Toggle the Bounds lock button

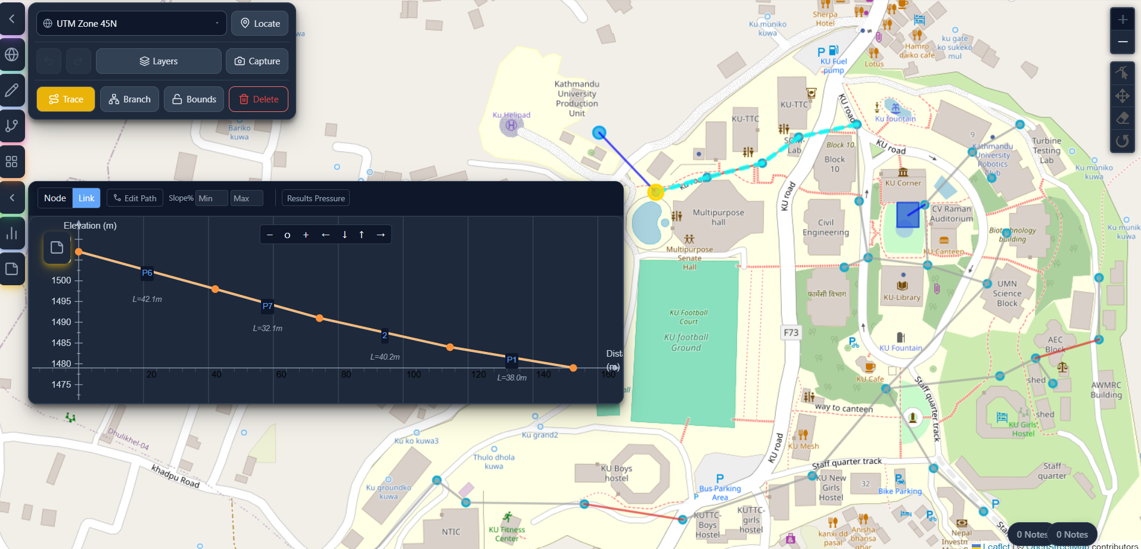coord(194,99)
